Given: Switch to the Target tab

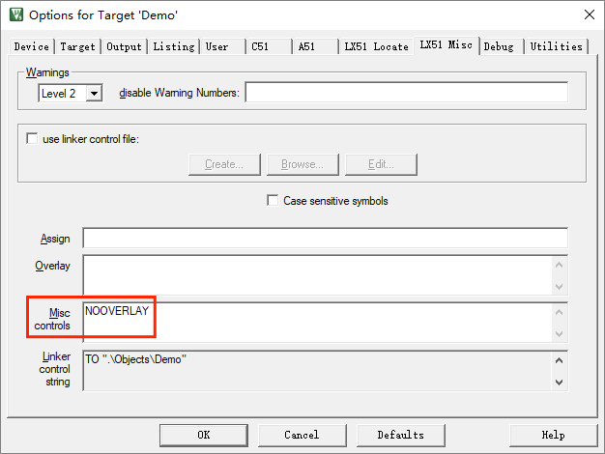Looking at the screenshot, I should click(78, 46).
